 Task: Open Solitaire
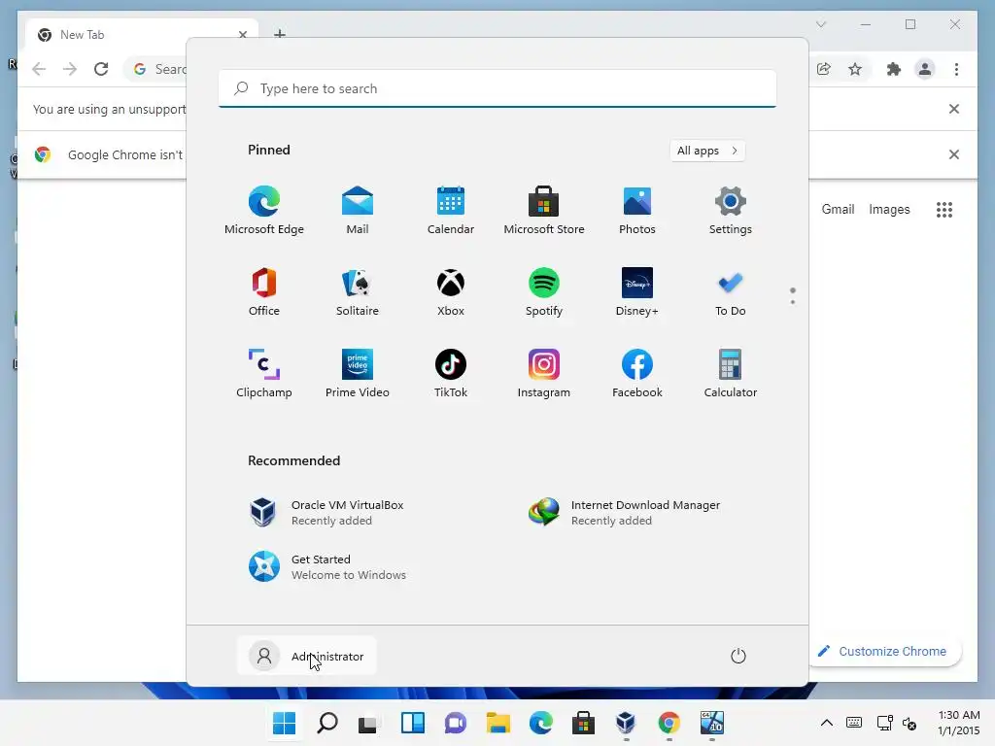(358, 291)
